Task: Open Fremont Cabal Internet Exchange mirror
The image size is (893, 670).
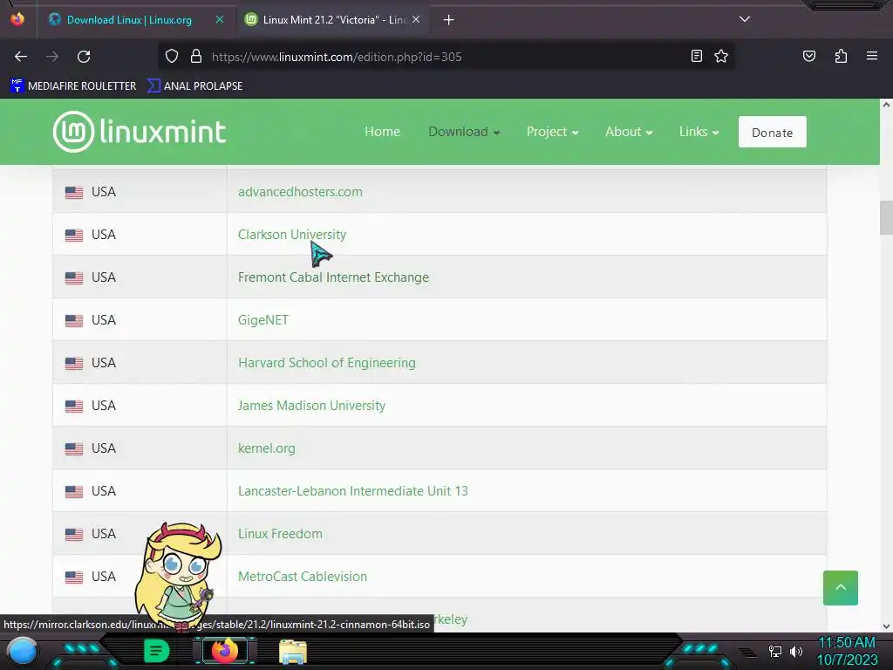Action: (x=333, y=277)
